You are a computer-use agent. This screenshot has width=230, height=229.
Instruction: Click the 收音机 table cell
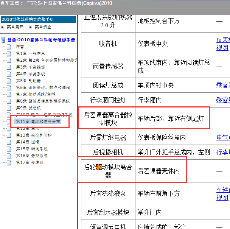(108, 44)
